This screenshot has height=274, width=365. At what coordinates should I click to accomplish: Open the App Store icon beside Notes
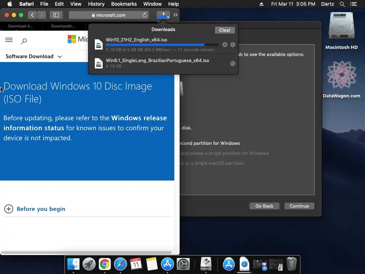[168, 264]
